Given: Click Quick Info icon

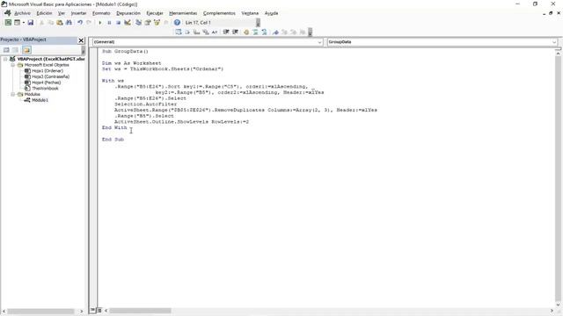Looking at the screenshot, I should click(x=196, y=32).
